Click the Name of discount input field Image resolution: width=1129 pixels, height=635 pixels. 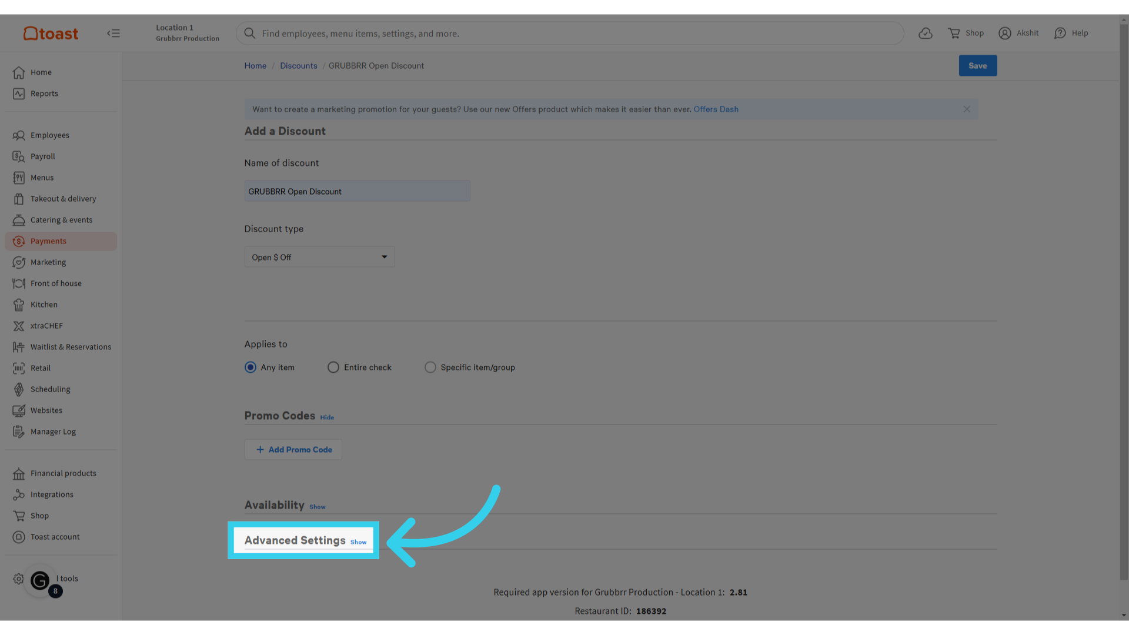[358, 191]
